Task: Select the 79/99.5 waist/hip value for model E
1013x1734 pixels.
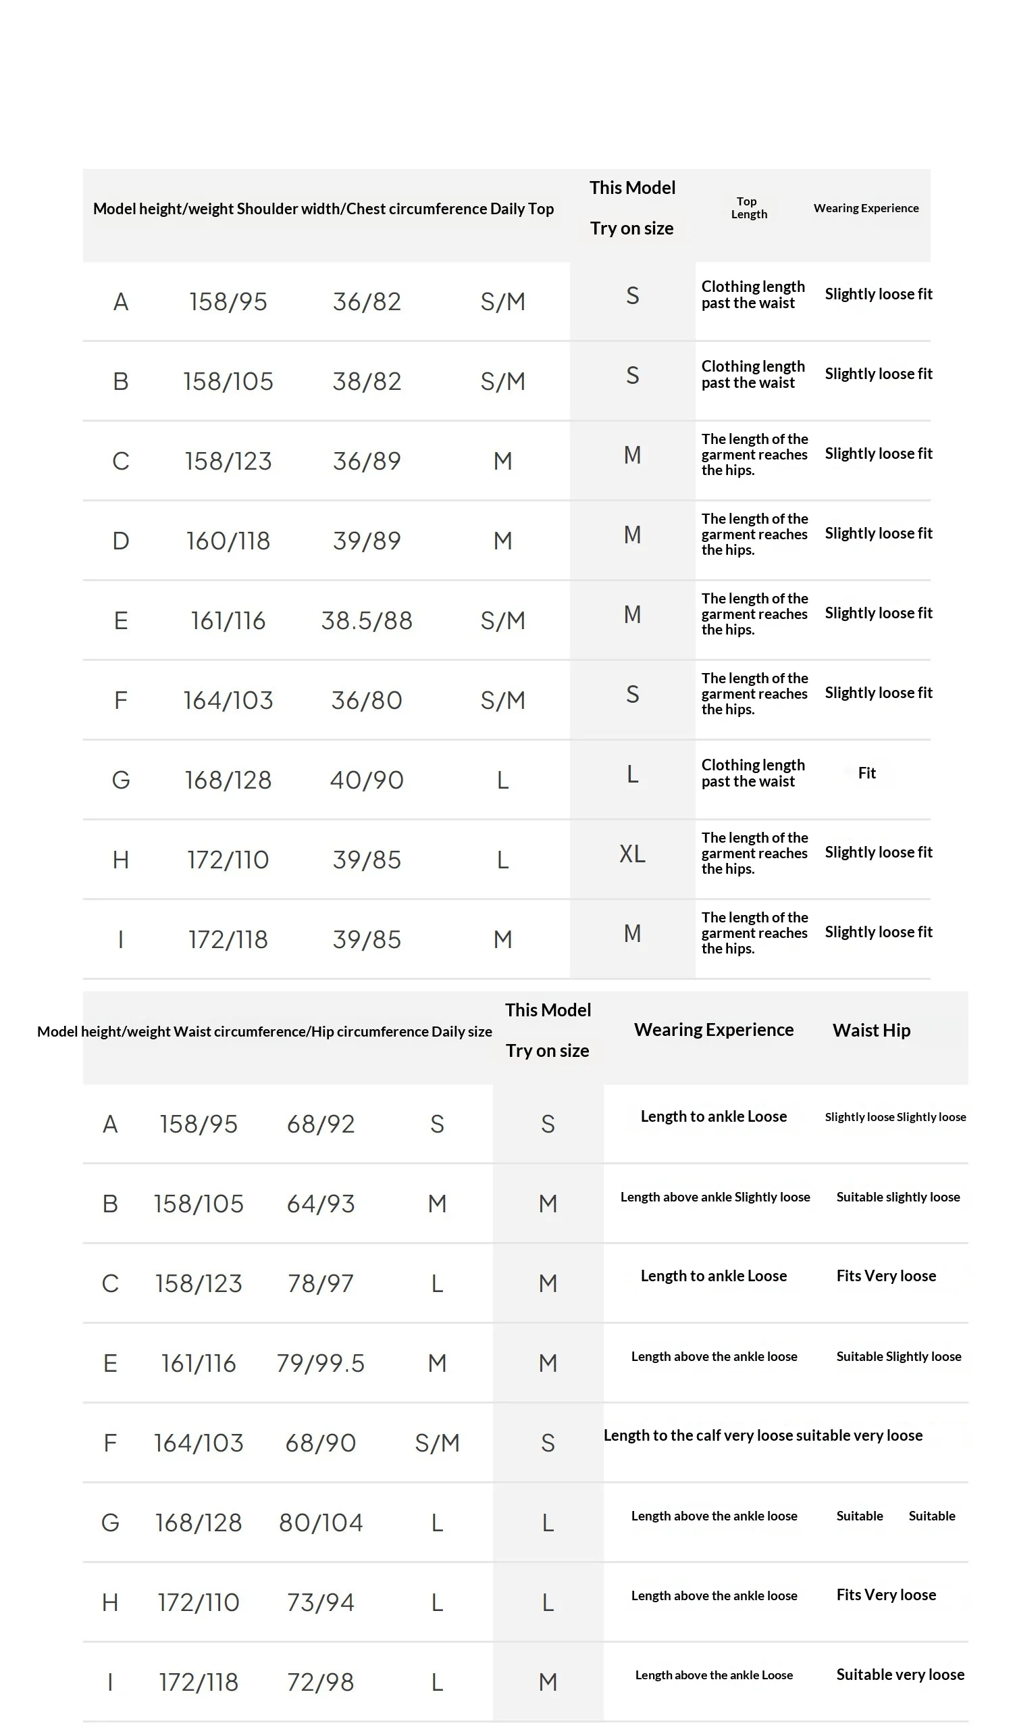Action: pyautogui.click(x=321, y=1363)
